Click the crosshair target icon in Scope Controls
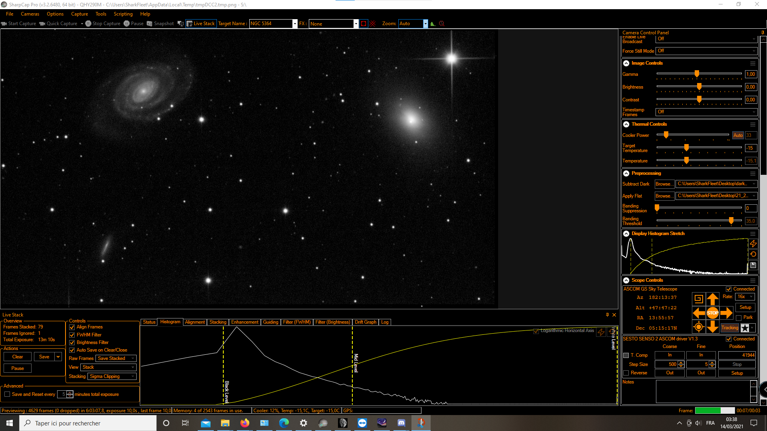 pyautogui.click(x=698, y=327)
